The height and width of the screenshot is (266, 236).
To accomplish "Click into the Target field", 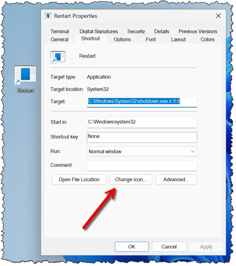I will pos(142,102).
